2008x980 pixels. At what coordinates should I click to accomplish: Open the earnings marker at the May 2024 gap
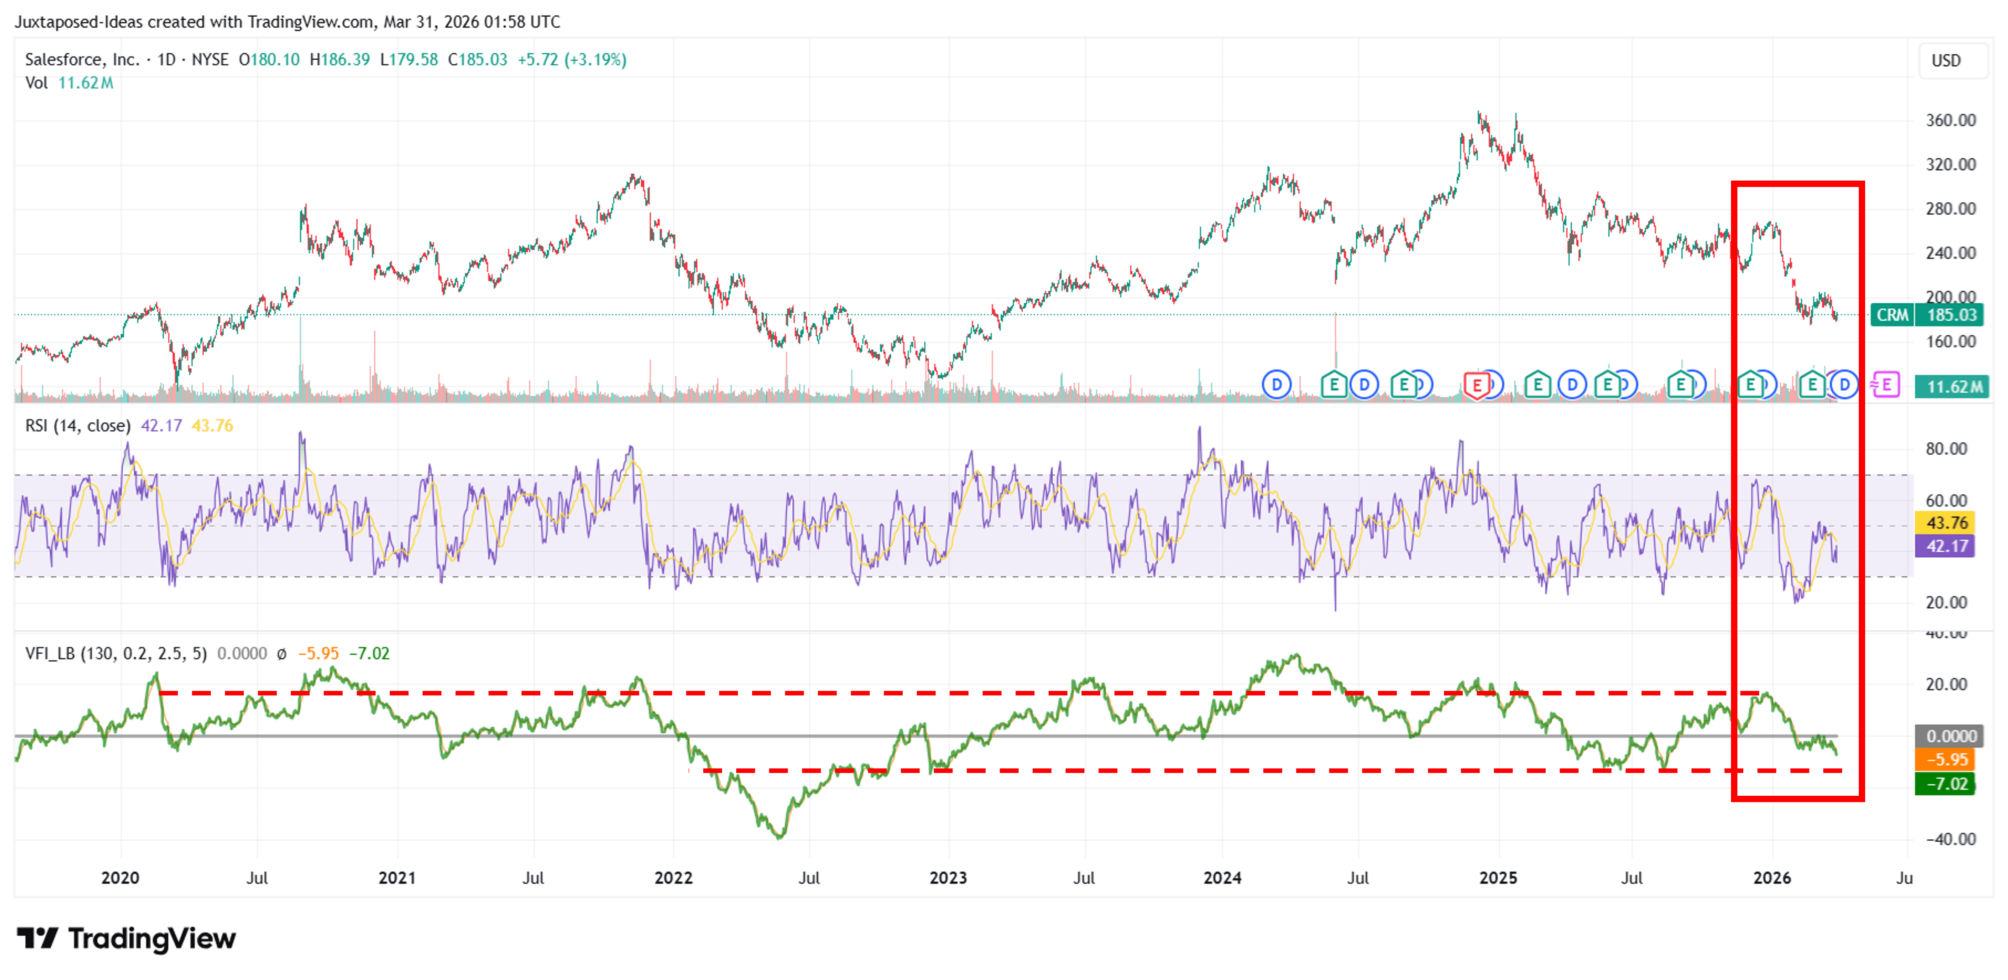1334,385
